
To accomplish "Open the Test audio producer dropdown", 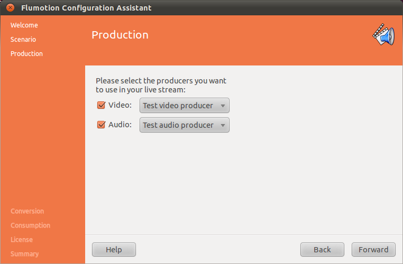I will click(184, 125).
